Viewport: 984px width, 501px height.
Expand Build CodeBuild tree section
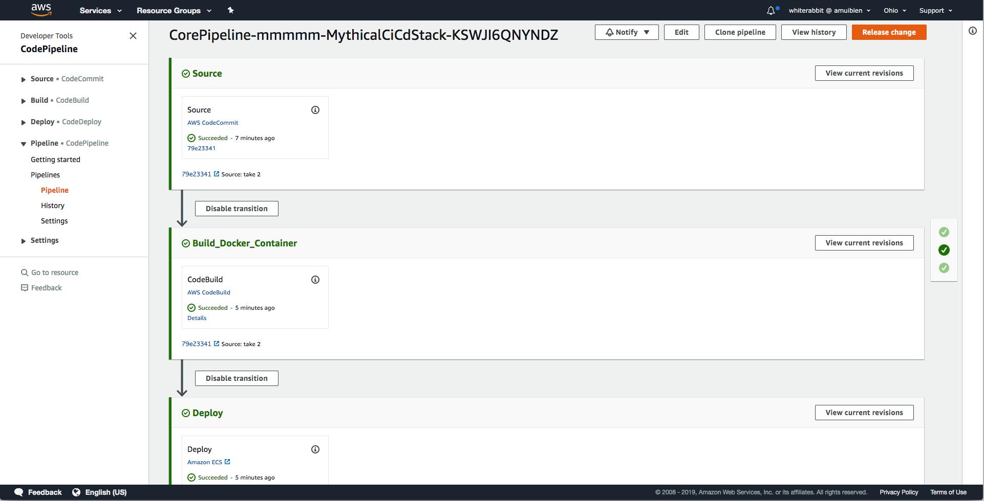[24, 101]
